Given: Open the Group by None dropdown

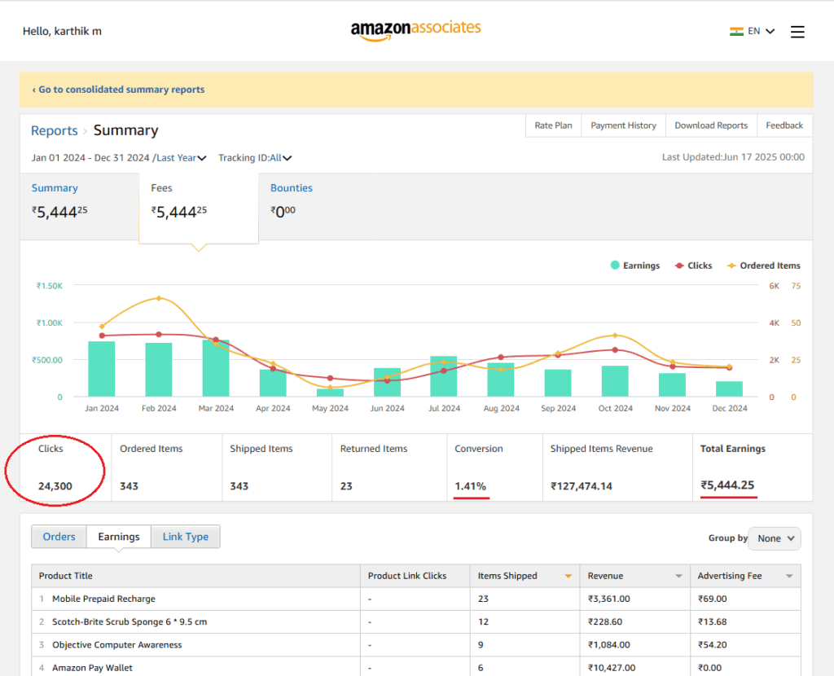Looking at the screenshot, I should pos(775,538).
